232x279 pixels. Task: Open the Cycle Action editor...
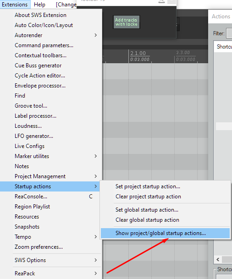tap(51, 76)
